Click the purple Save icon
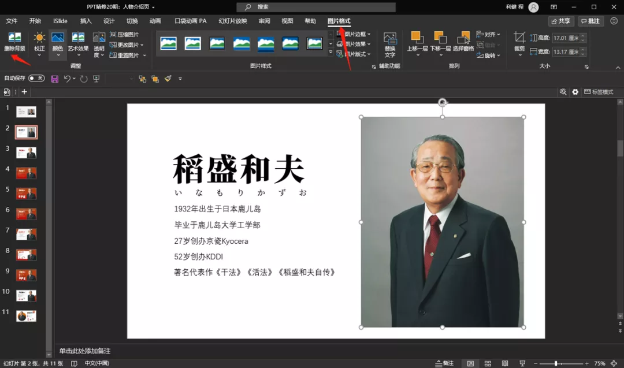This screenshot has width=624, height=368. [x=55, y=79]
